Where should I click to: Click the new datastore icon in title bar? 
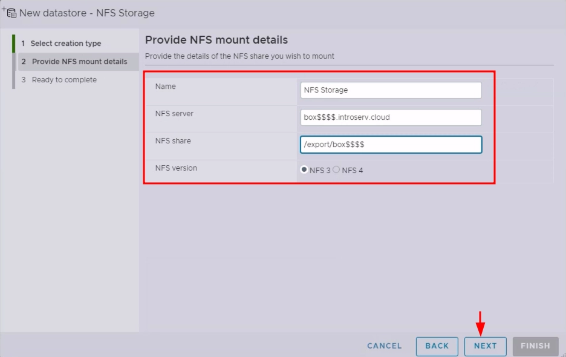pos(10,12)
